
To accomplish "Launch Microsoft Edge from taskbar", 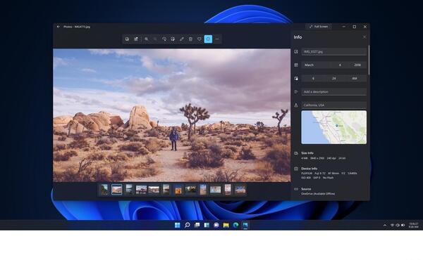I will pos(235,226).
